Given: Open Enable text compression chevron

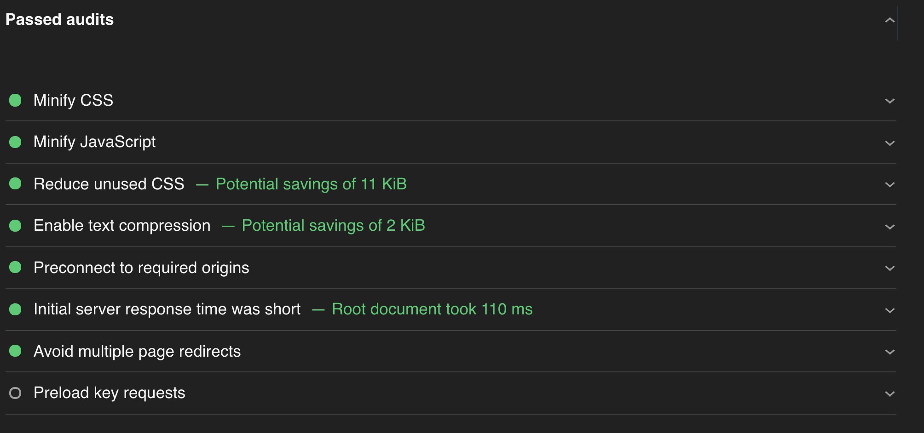Looking at the screenshot, I should click(889, 227).
